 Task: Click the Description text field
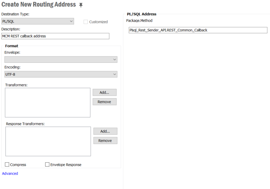click(x=55, y=36)
